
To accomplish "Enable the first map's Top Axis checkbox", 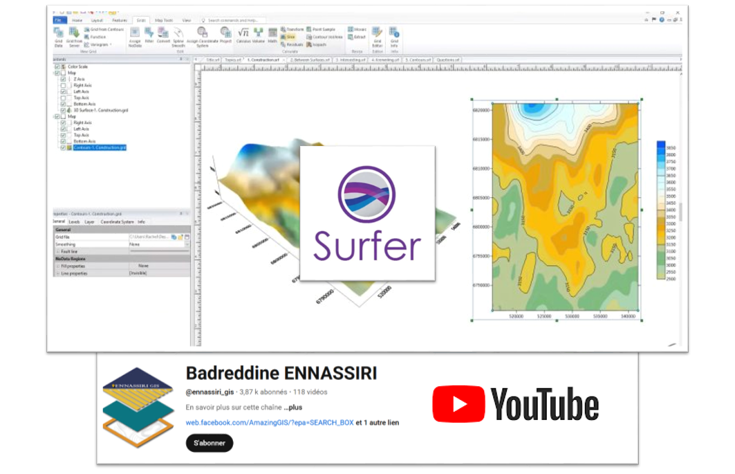I will point(63,98).
